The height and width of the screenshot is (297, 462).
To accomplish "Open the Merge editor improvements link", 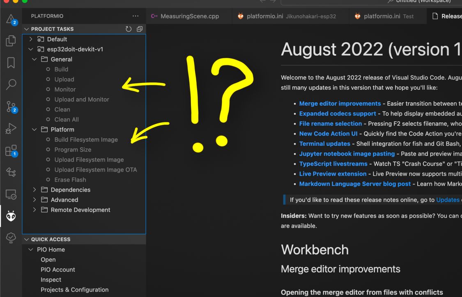I will [x=340, y=104].
